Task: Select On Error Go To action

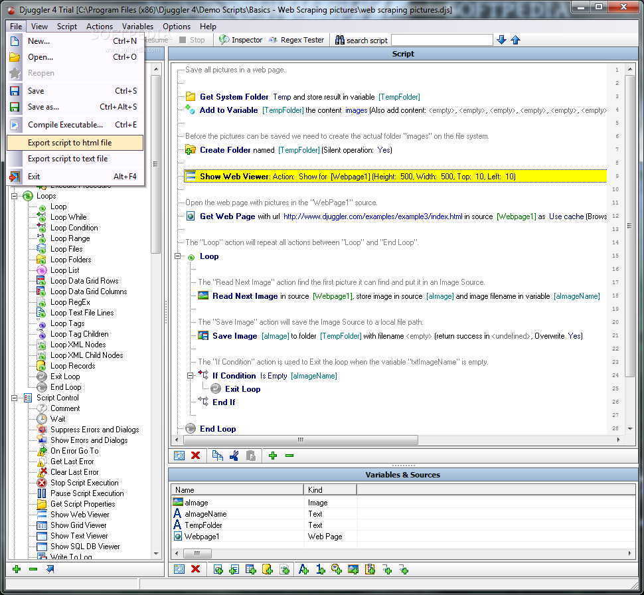Action: pos(74,451)
